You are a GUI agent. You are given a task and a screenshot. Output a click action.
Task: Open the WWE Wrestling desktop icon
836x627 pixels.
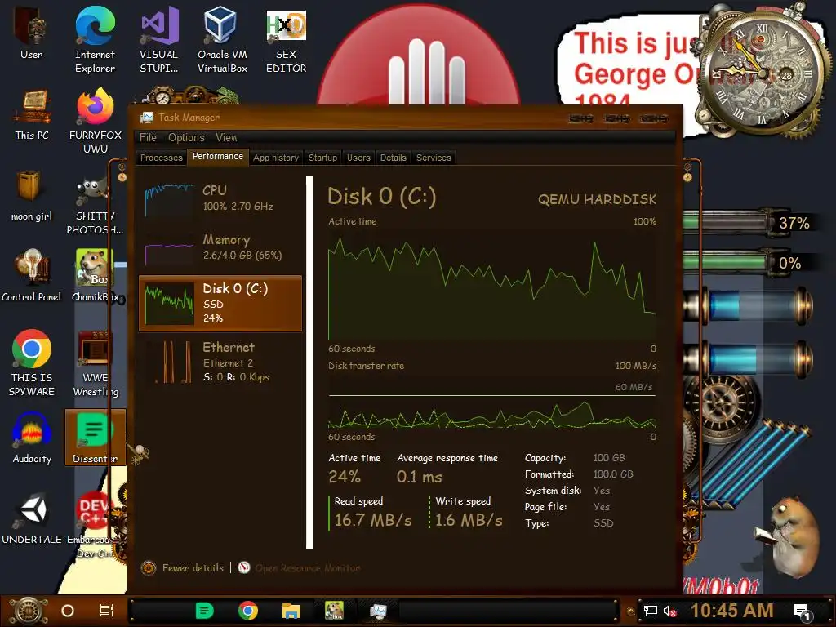(96, 362)
